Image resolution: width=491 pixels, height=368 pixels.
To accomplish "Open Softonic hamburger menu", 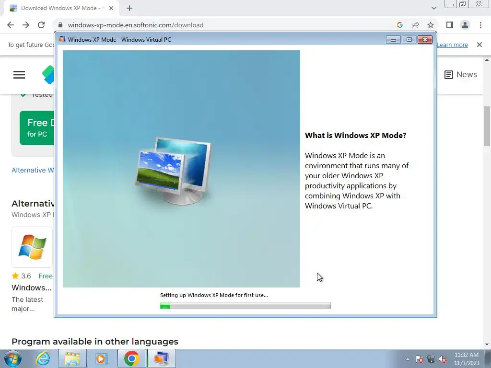I will (19, 74).
